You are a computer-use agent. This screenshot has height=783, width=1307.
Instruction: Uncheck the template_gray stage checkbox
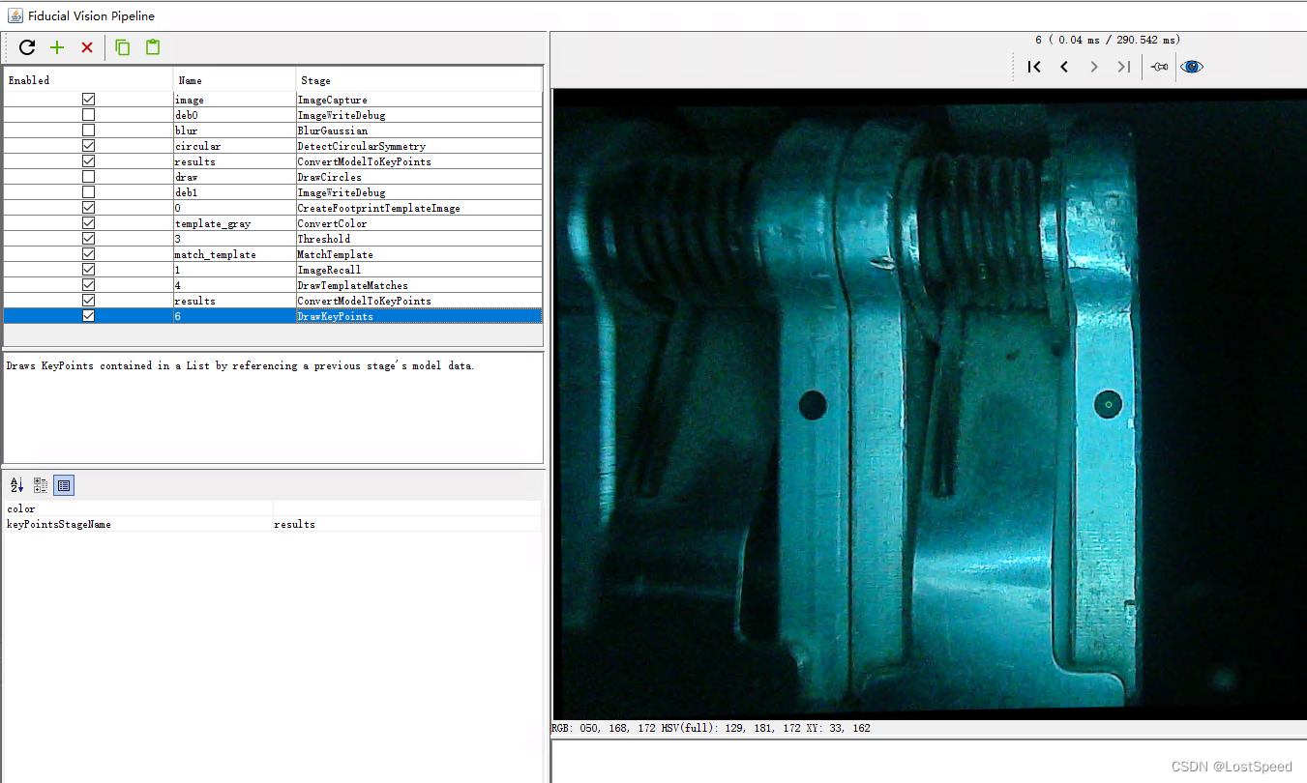[x=89, y=223]
